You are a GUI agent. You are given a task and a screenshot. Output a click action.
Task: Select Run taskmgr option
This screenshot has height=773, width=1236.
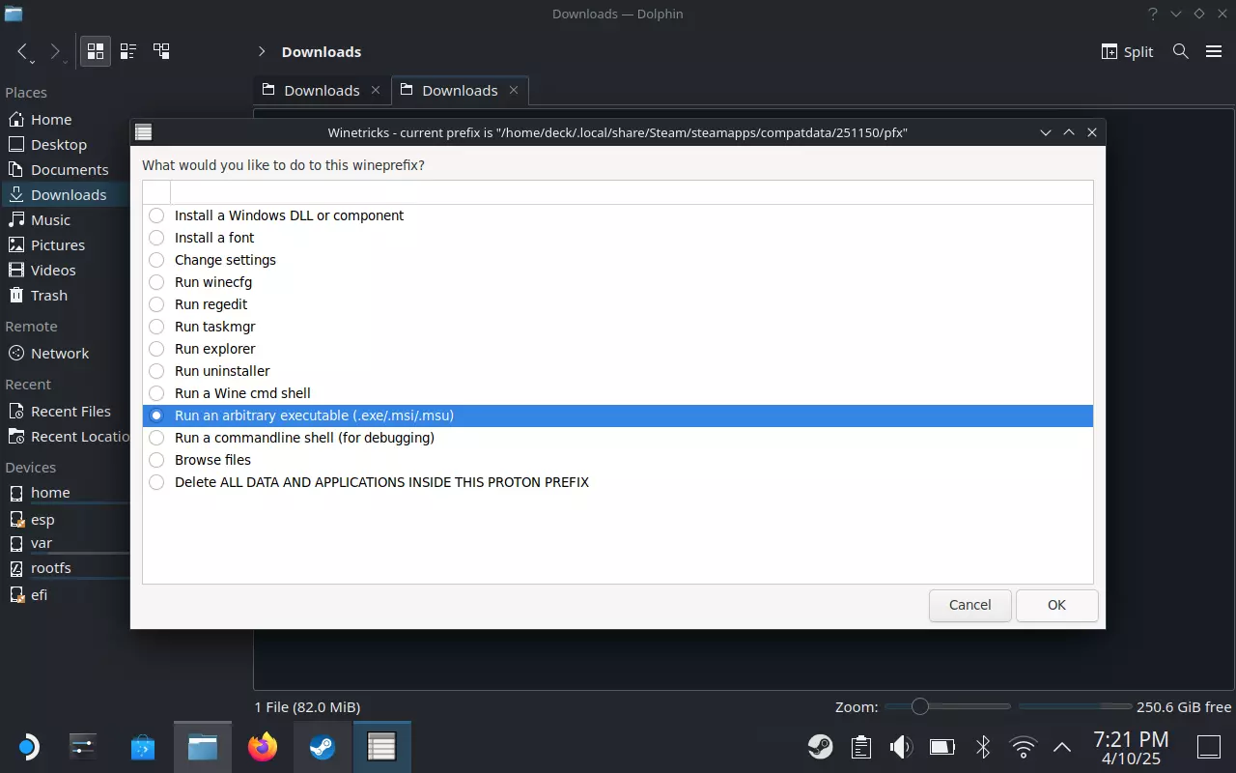coord(618,327)
